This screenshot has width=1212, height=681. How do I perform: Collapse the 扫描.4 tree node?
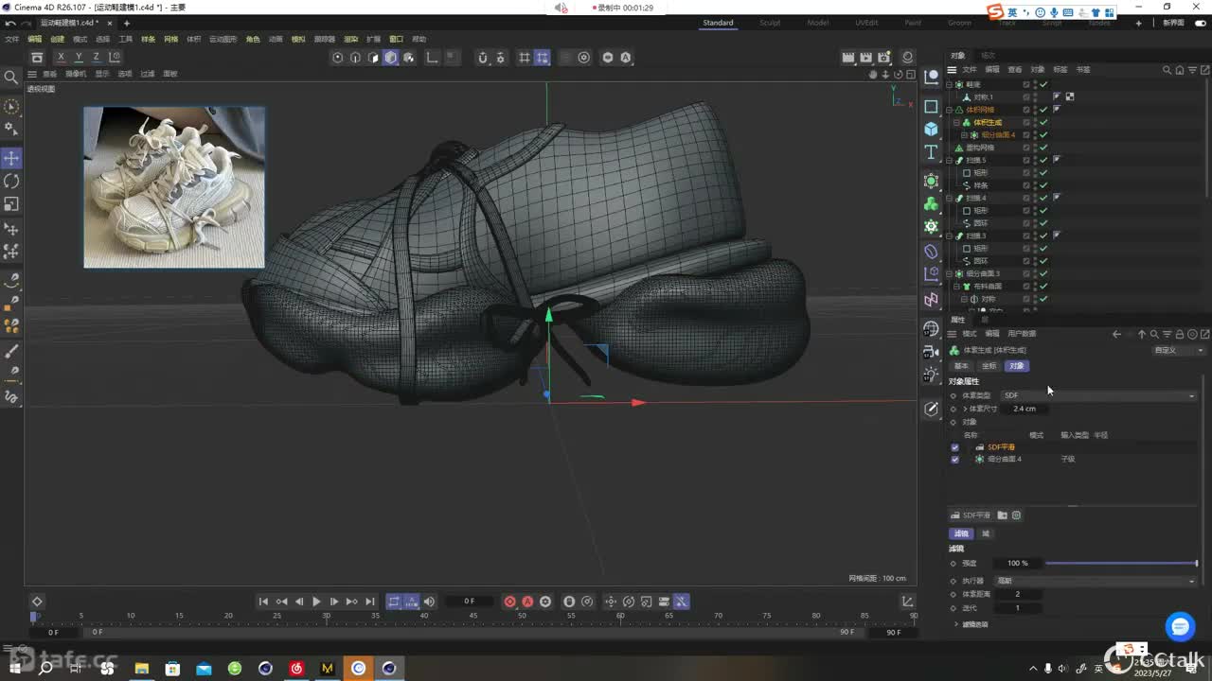[951, 198]
